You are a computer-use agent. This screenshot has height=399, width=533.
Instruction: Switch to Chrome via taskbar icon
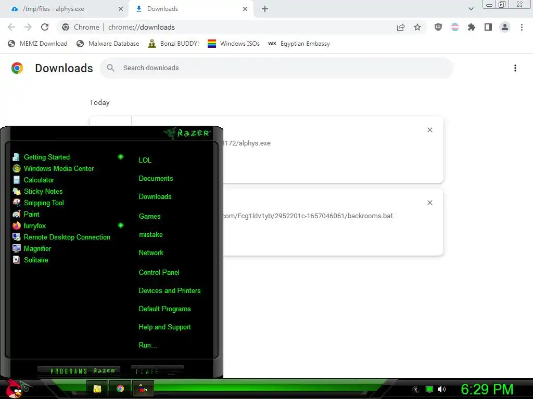click(x=120, y=389)
